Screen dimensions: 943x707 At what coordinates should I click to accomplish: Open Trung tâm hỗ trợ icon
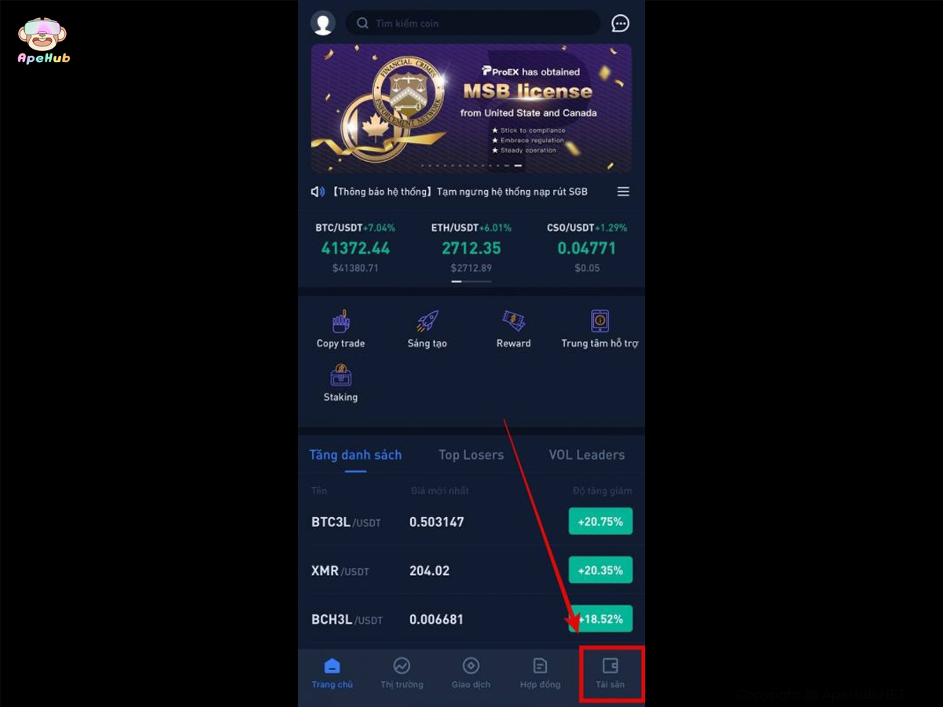tap(600, 321)
